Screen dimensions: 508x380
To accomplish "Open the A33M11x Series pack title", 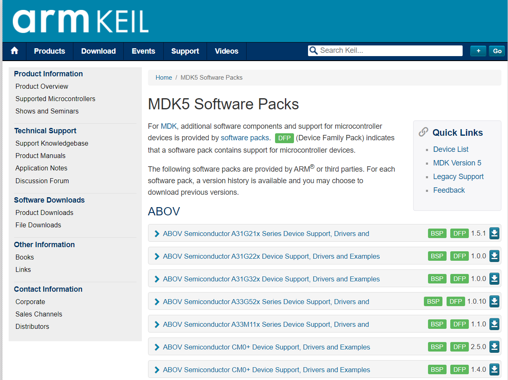I will pos(266,324).
